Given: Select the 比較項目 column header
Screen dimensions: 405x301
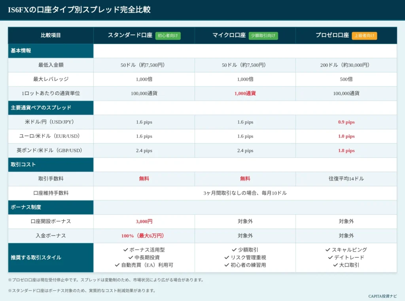Looking at the screenshot, I should click(x=51, y=35).
